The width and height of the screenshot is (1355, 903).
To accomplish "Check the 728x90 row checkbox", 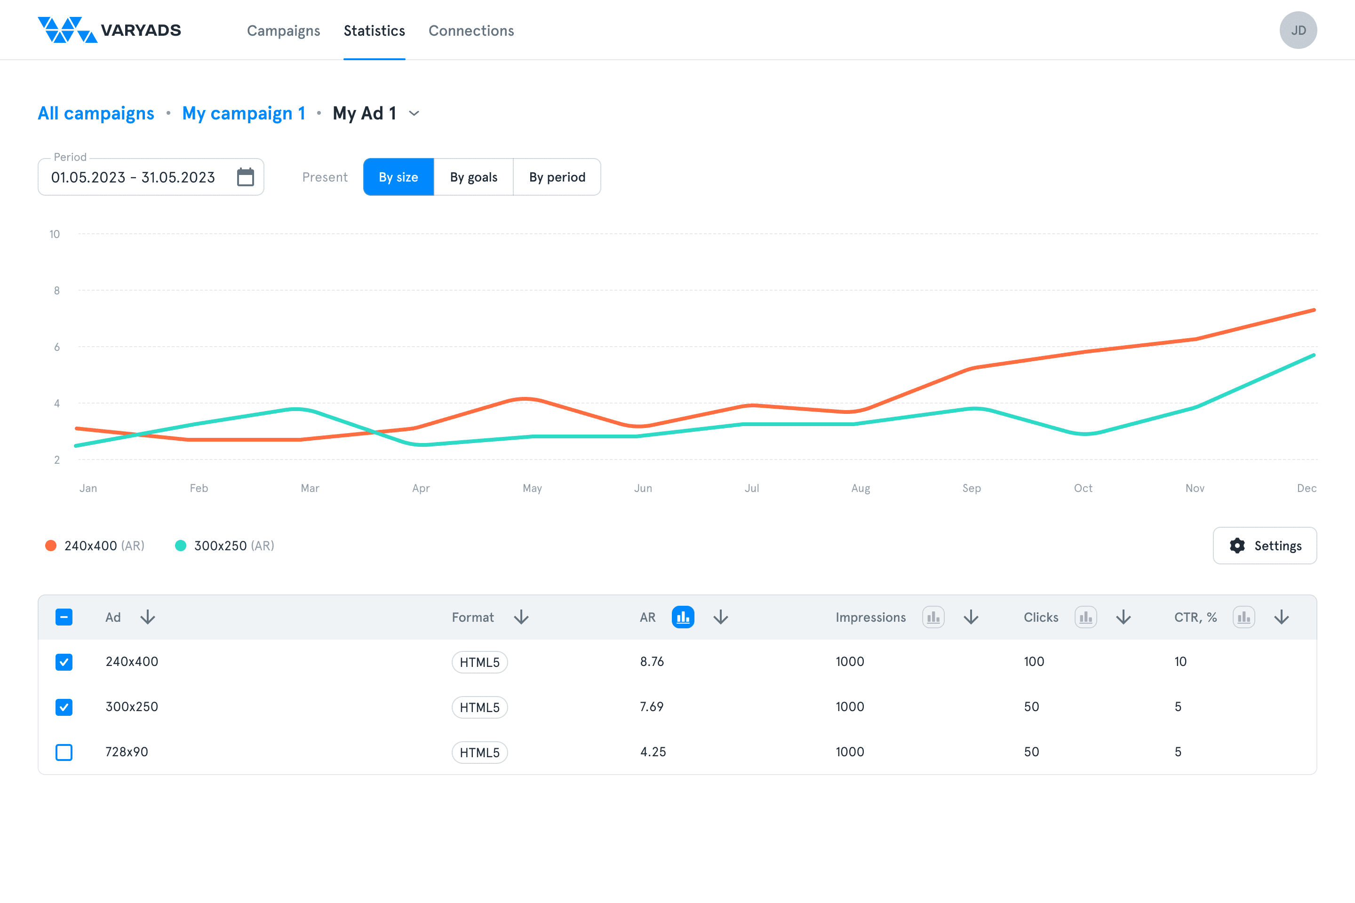I will 64,752.
